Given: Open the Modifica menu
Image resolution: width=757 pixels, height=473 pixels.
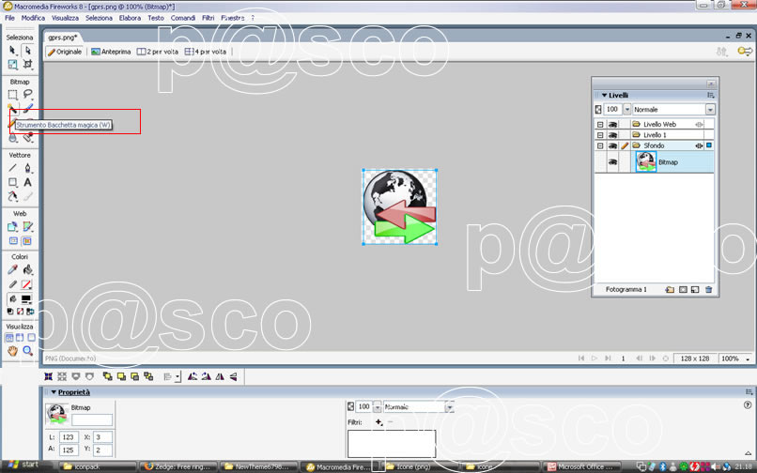Looking at the screenshot, I should pyautogui.click(x=33, y=18).
